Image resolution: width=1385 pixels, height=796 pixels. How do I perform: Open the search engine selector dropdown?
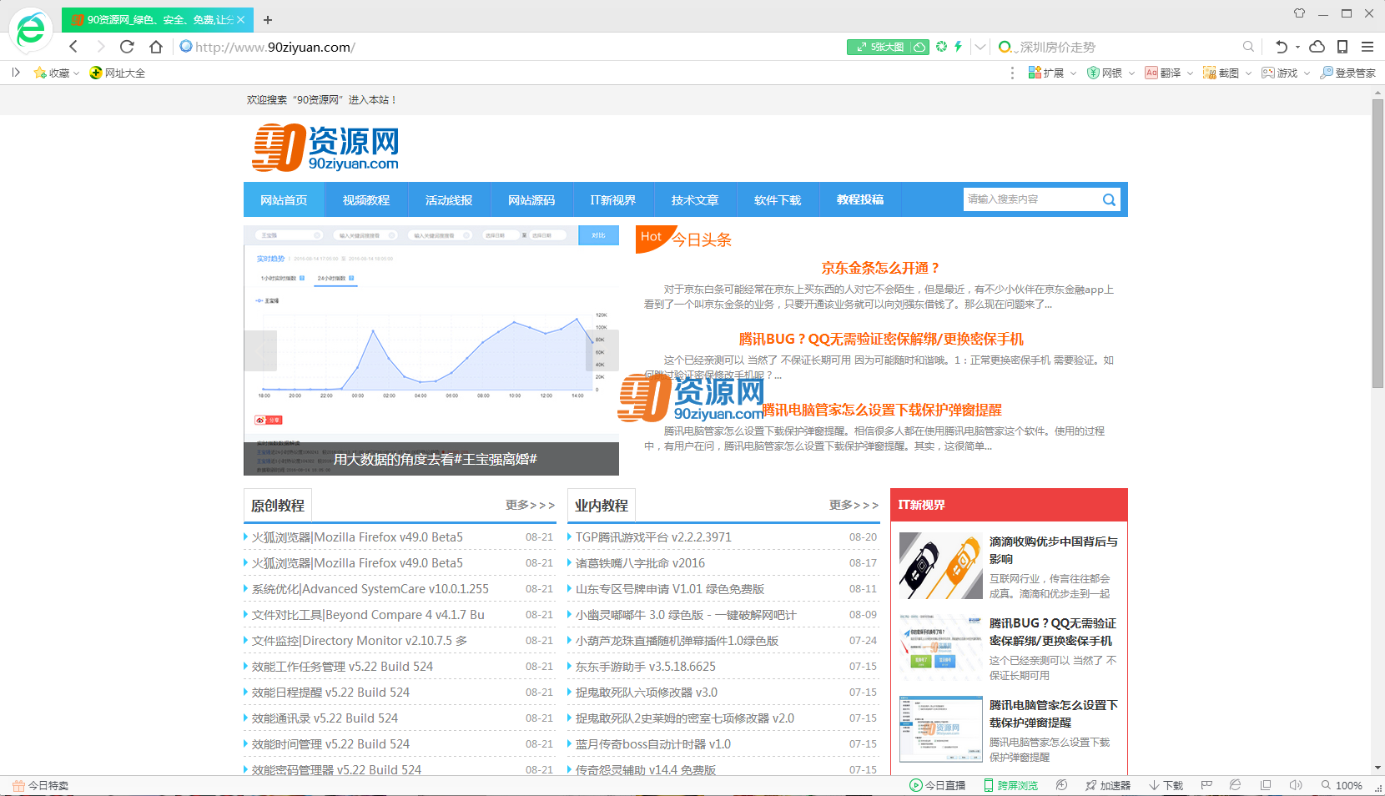coord(1009,48)
